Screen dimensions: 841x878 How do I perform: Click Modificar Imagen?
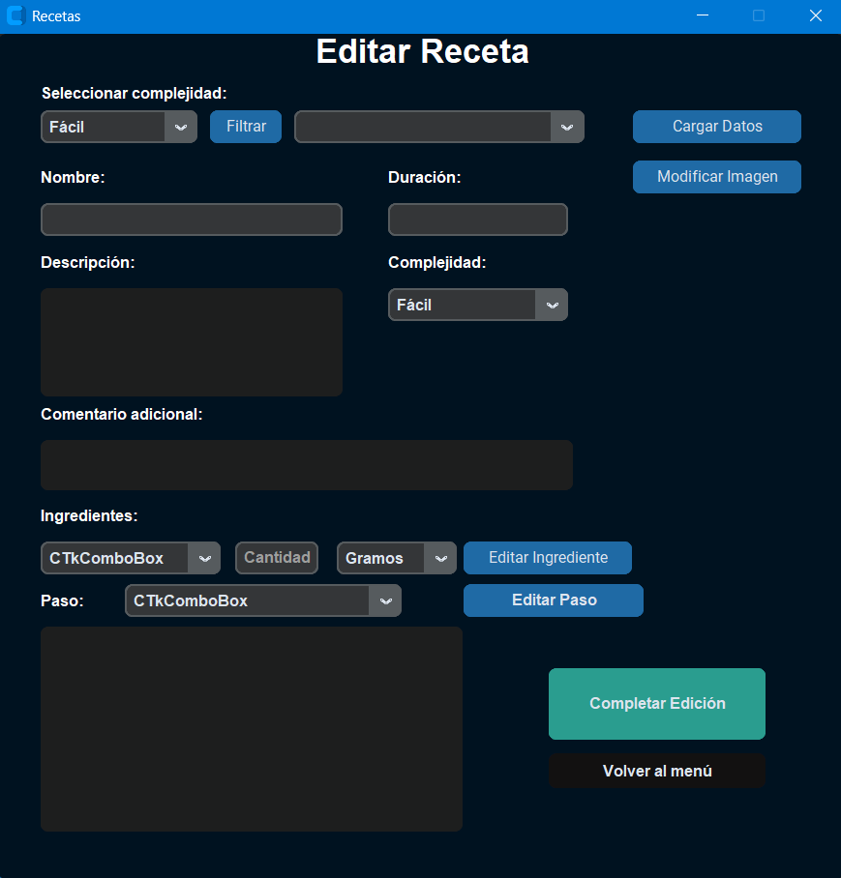(x=716, y=177)
